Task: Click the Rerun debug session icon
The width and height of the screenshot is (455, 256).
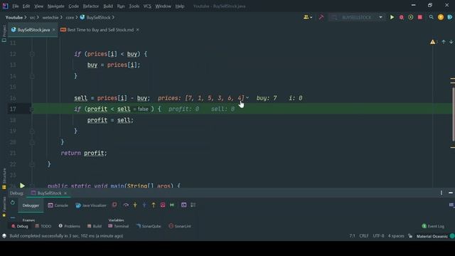Action: (13, 203)
